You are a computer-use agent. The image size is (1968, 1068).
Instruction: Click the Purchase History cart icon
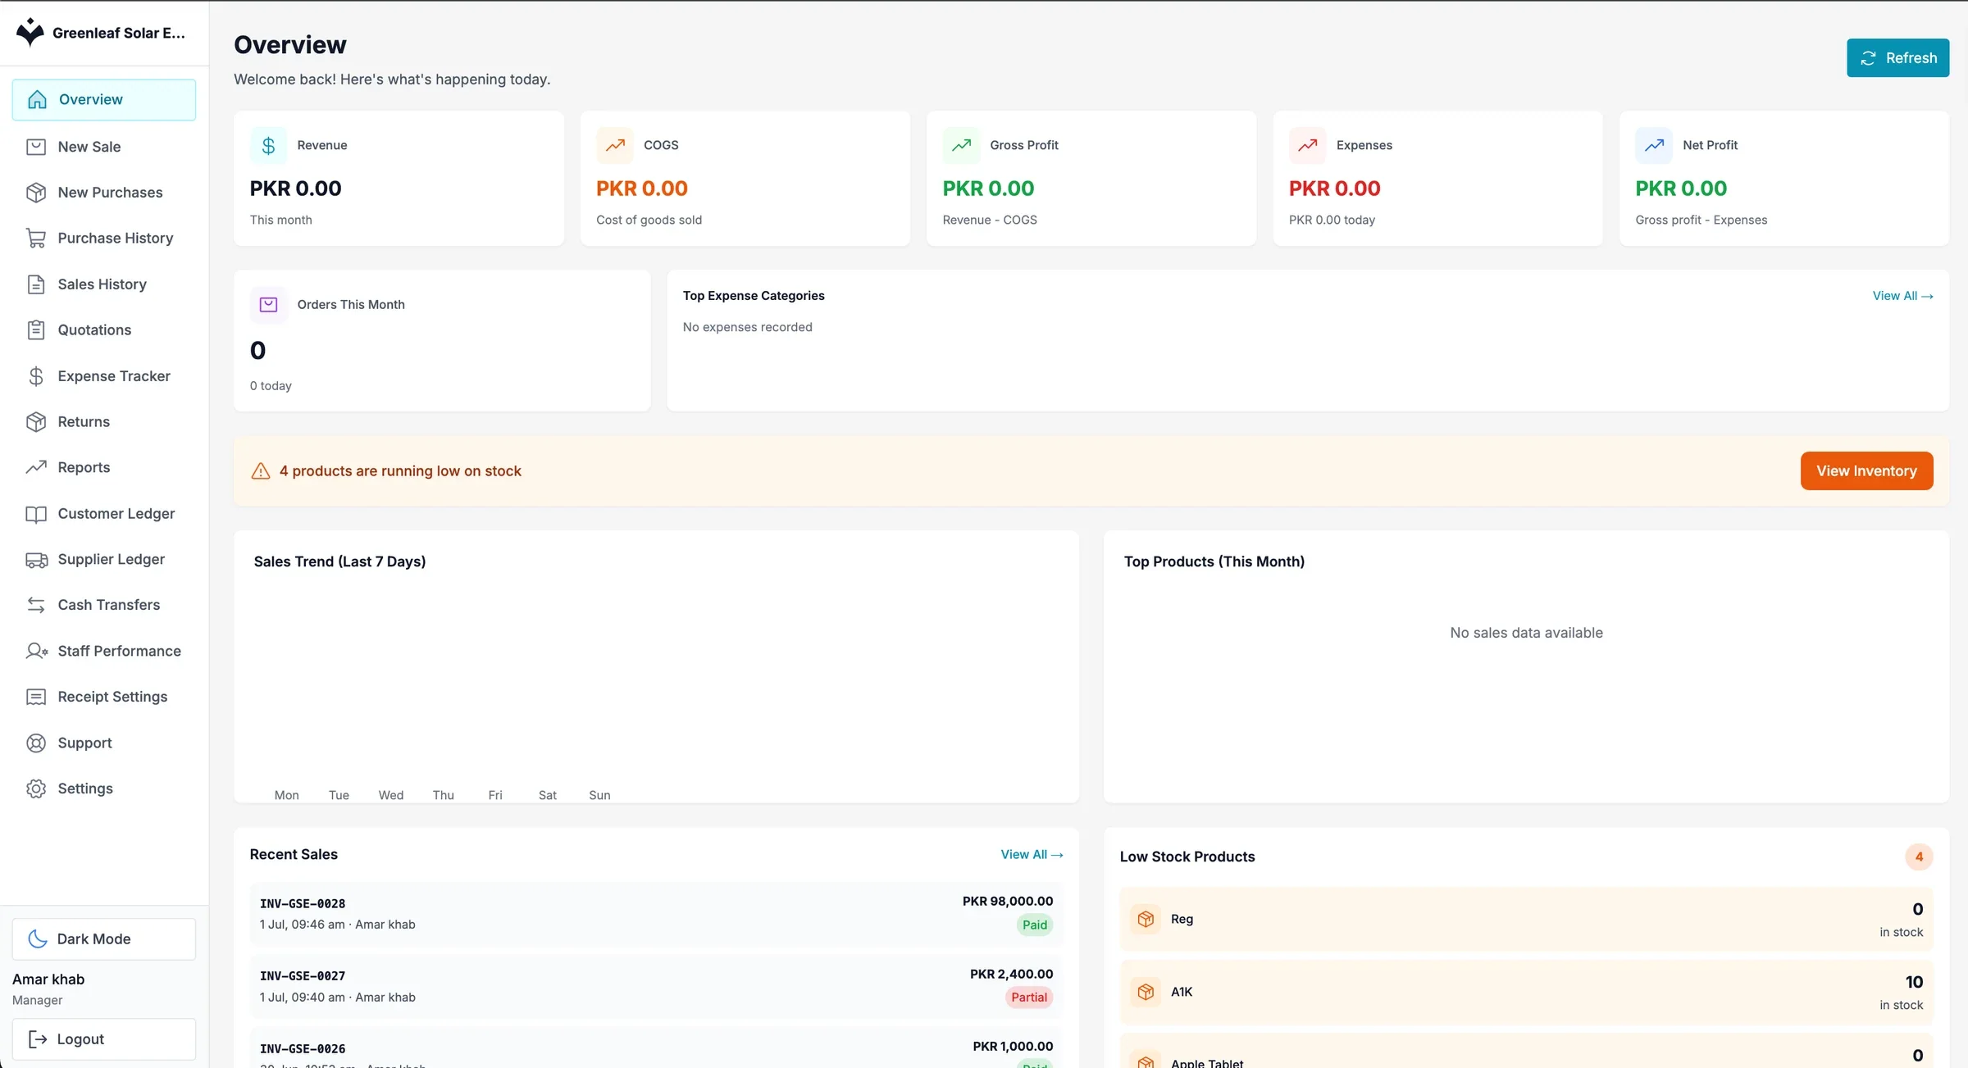tap(36, 239)
